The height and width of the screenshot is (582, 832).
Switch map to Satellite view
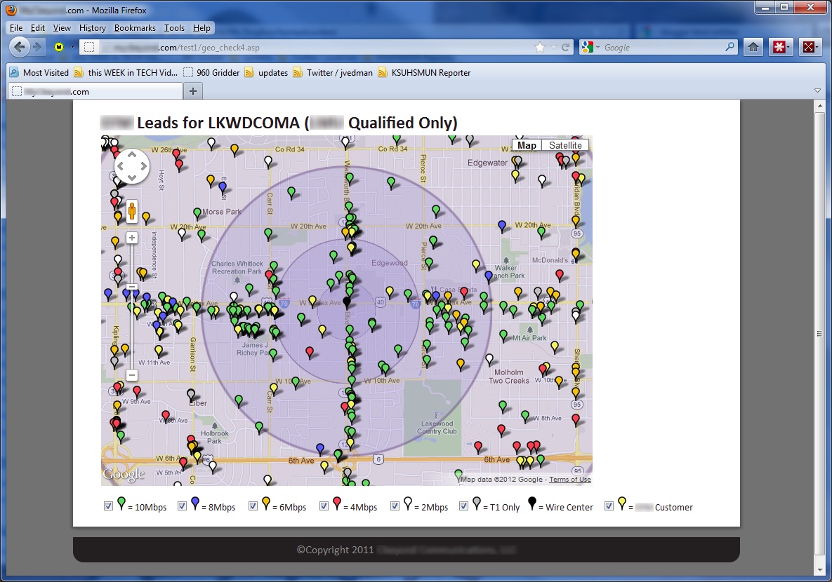[x=565, y=145]
